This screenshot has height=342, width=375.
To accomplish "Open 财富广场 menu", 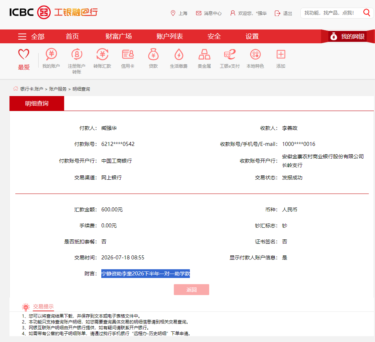I will click(x=119, y=36).
